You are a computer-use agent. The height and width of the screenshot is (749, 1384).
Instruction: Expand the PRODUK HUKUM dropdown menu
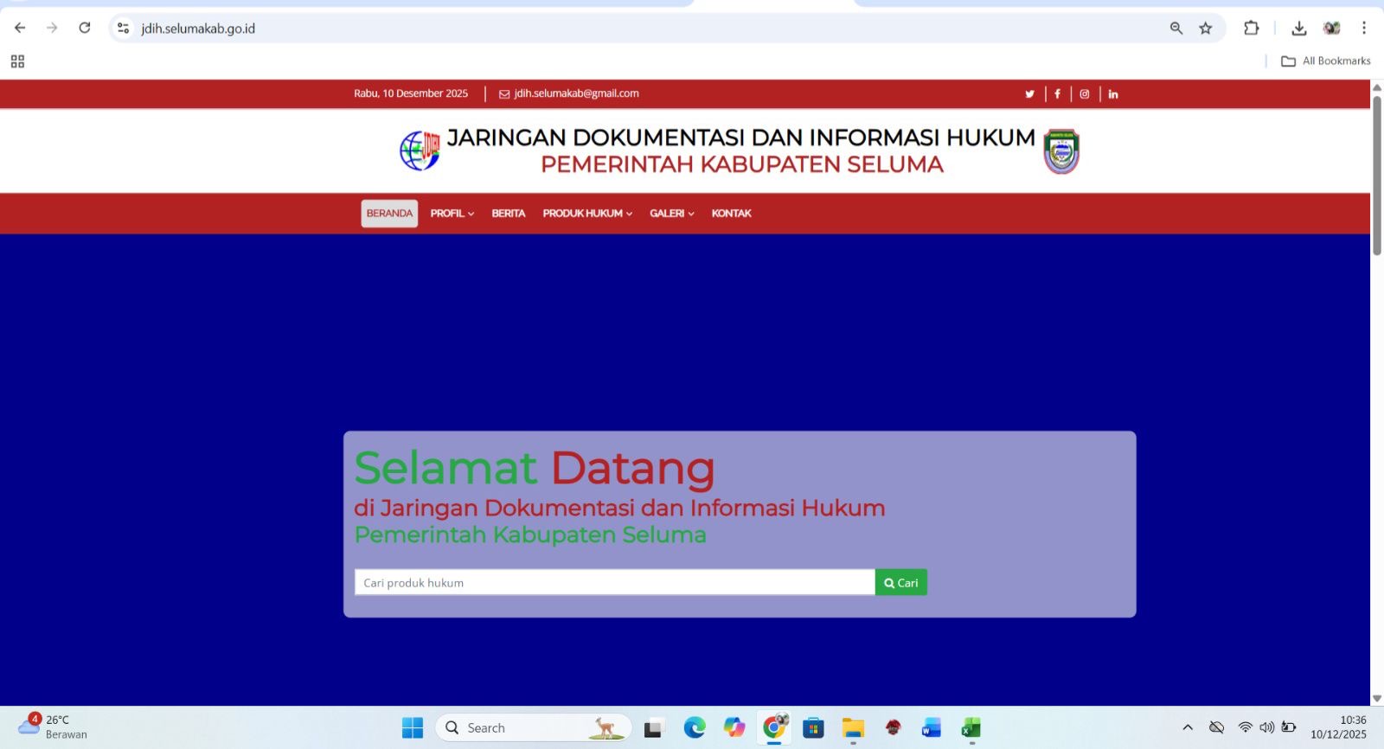[x=587, y=214]
